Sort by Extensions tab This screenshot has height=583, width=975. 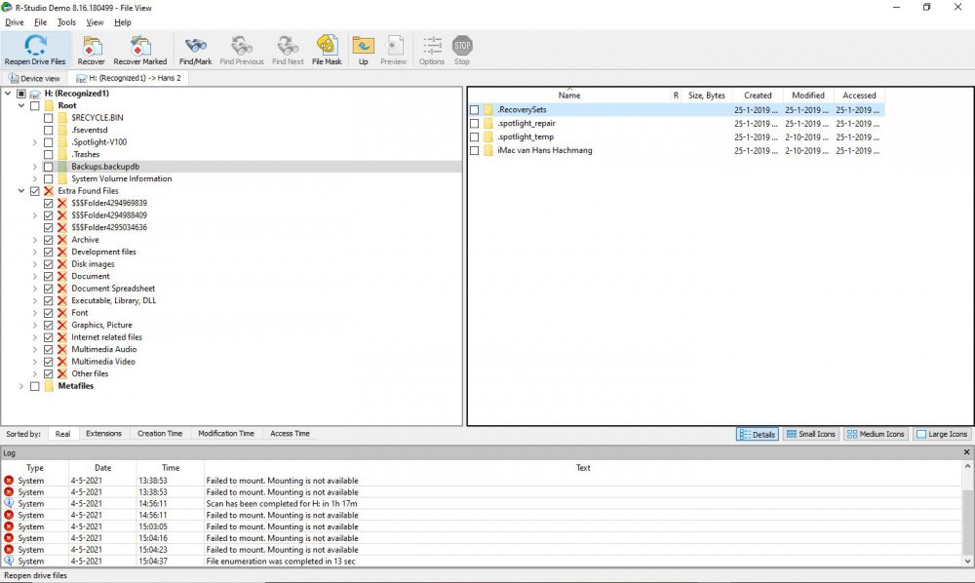103,434
